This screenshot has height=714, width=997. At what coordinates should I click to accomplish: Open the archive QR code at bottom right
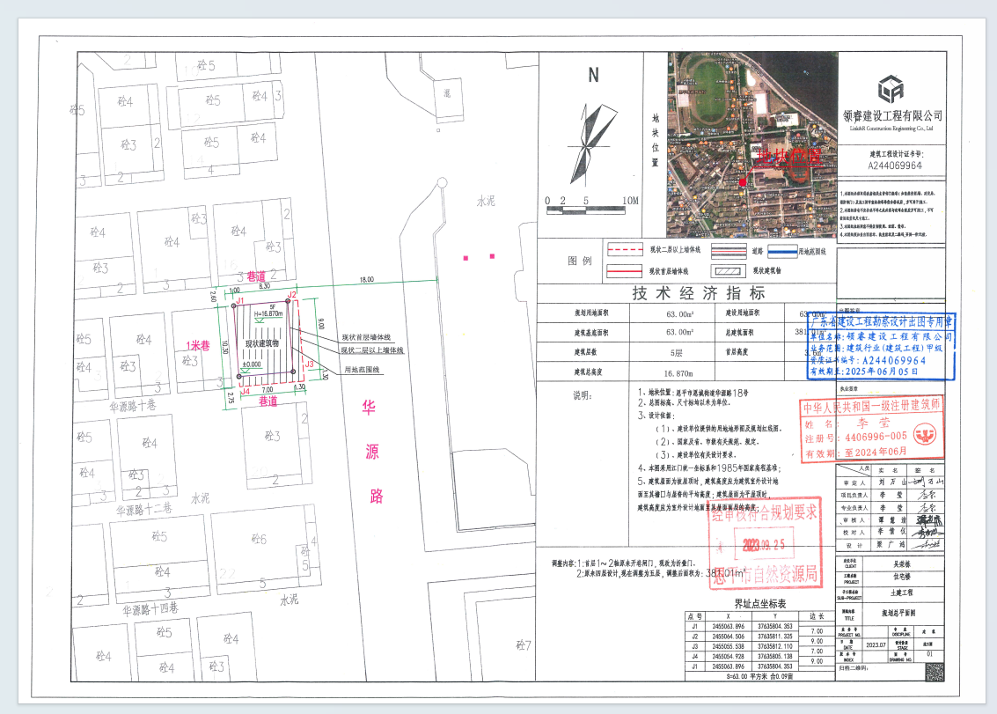(935, 671)
